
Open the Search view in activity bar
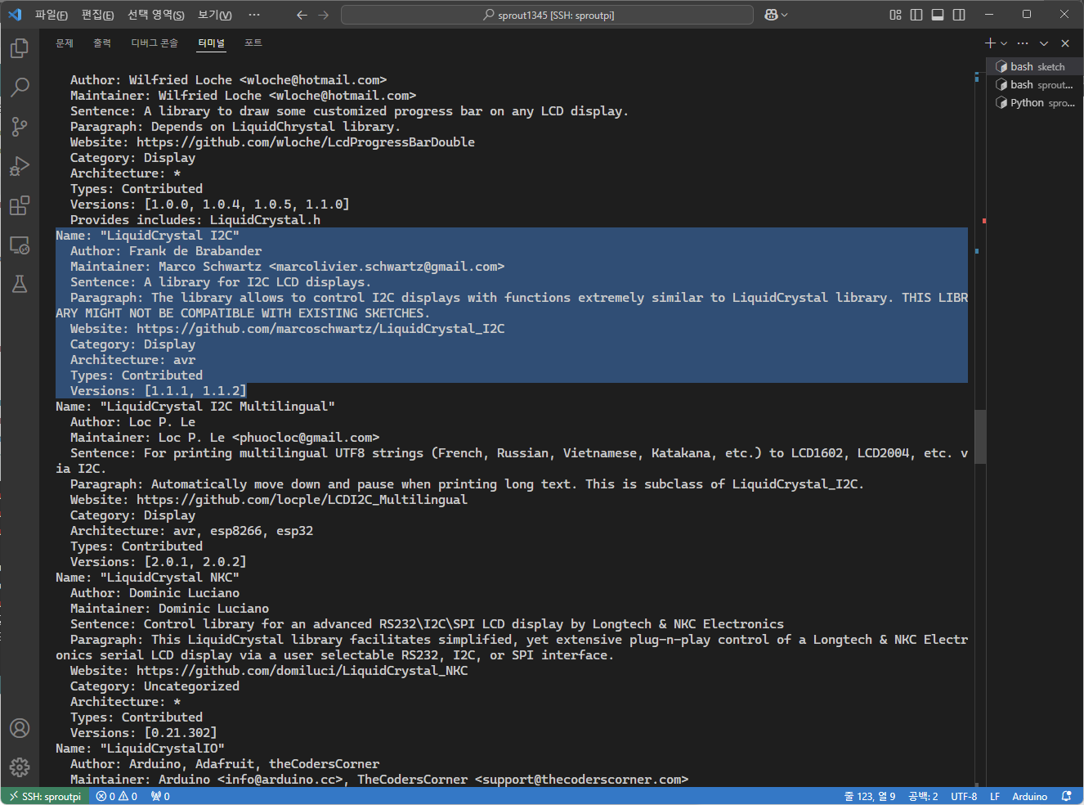click(x=20, y=87)
